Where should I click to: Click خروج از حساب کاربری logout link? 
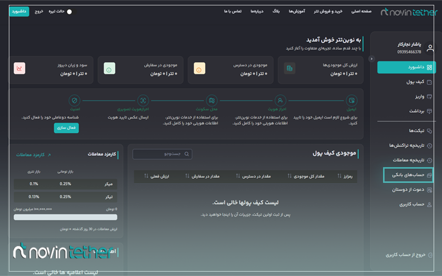tap(409, 255)
